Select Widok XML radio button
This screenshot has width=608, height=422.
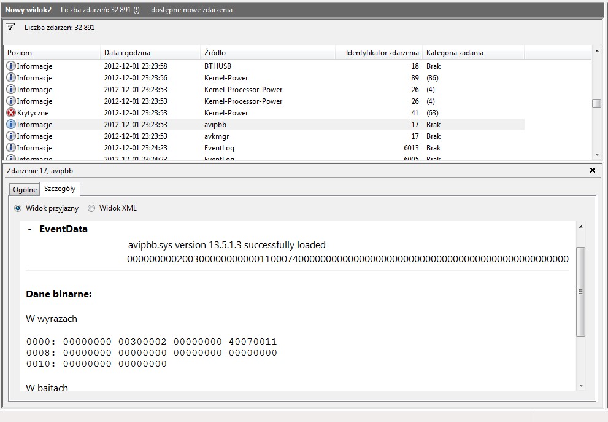click(91, 208)
